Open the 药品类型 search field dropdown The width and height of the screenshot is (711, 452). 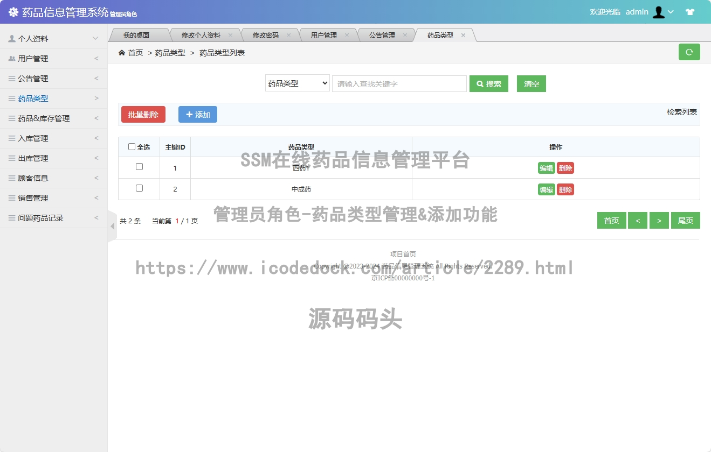click(x=298, y=83)
